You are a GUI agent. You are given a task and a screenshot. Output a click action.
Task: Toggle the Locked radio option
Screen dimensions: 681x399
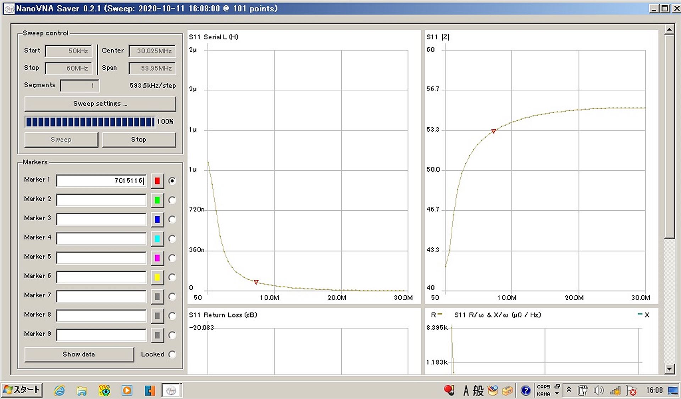tap(172, 354)
